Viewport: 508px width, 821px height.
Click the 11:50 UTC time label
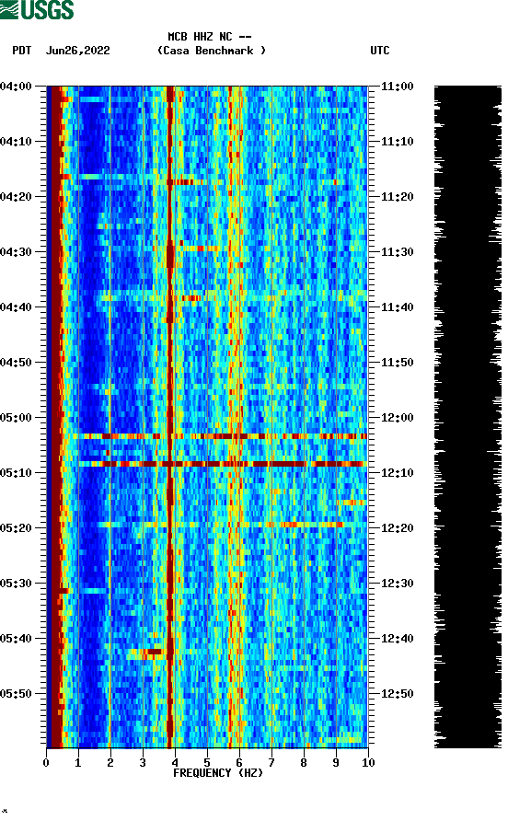click(397, 363)
